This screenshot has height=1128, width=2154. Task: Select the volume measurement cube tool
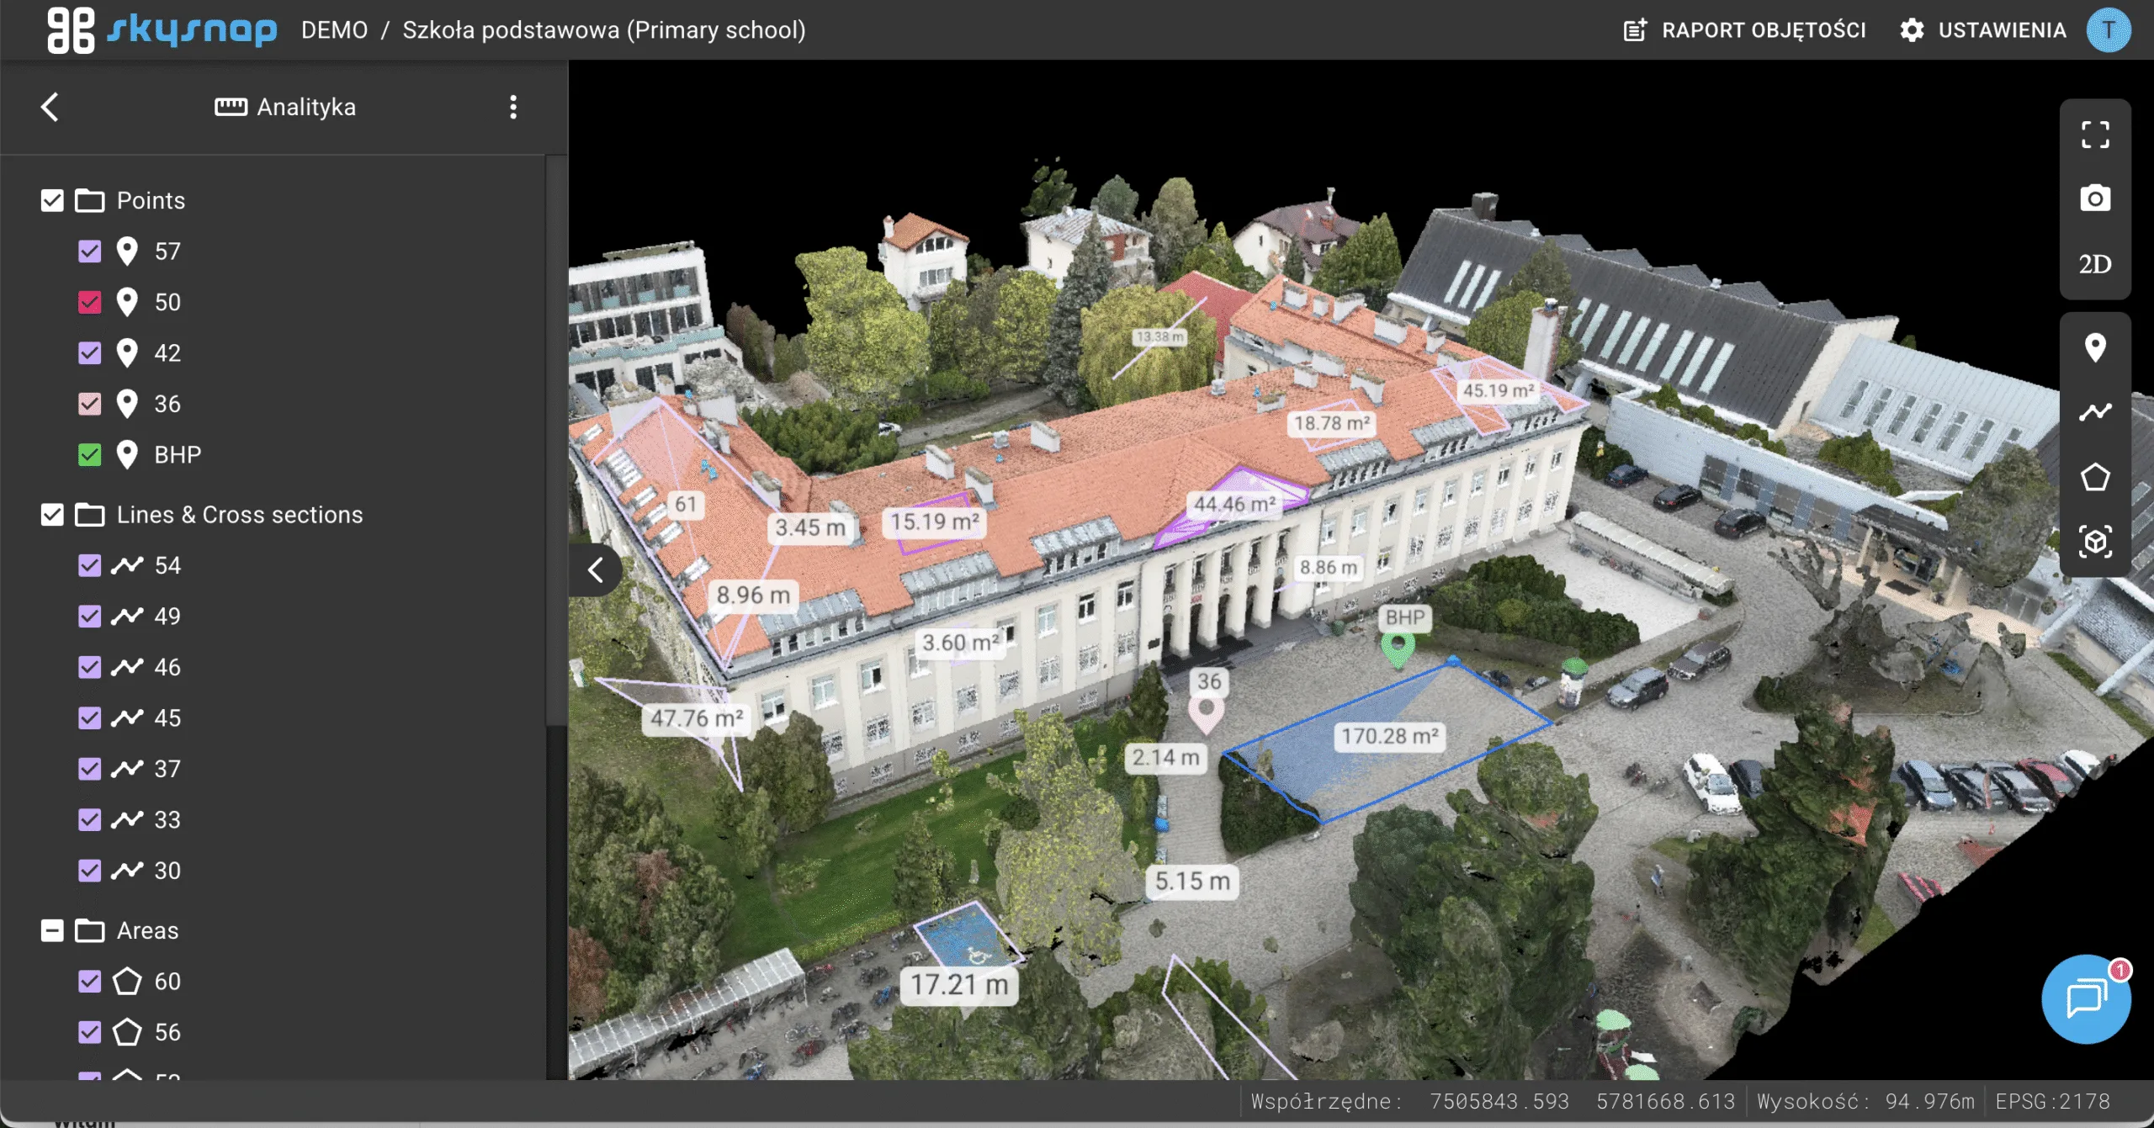tap(2094, 542)
